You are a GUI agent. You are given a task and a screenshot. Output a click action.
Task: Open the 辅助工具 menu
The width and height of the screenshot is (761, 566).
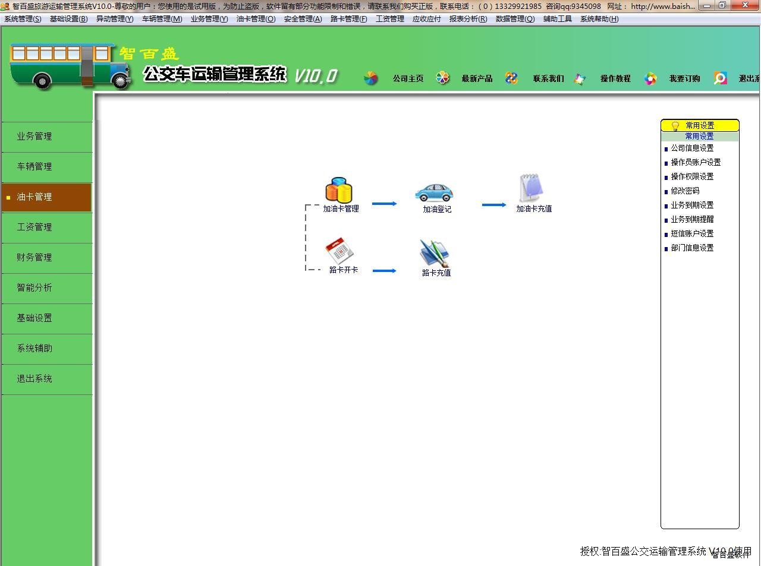tap(558, 19)
